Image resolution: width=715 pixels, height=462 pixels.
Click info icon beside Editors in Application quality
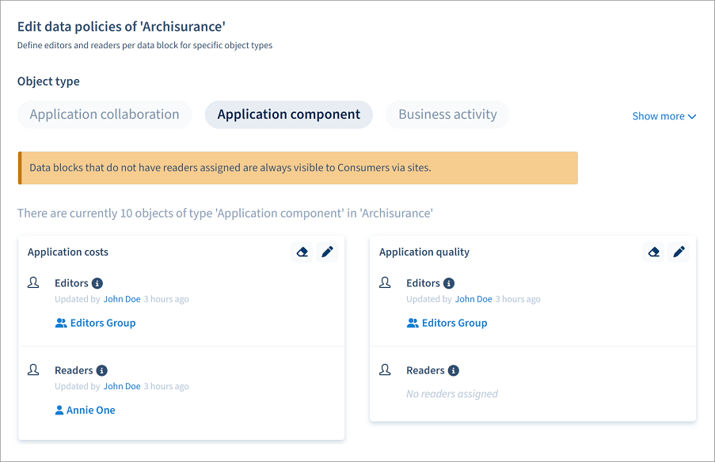pos(449,283)
